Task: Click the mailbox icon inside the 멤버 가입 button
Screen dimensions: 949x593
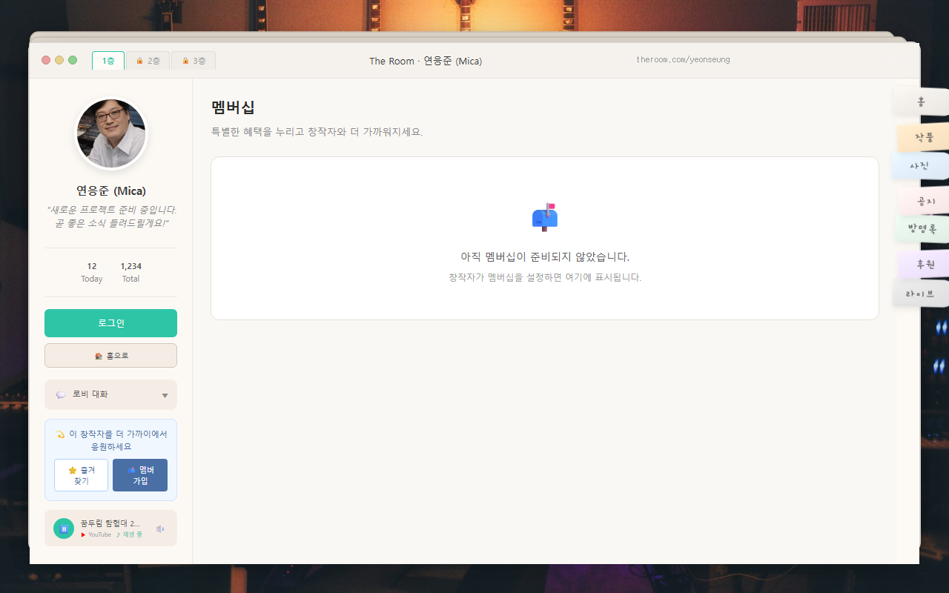Action: (x=132, y=469)
